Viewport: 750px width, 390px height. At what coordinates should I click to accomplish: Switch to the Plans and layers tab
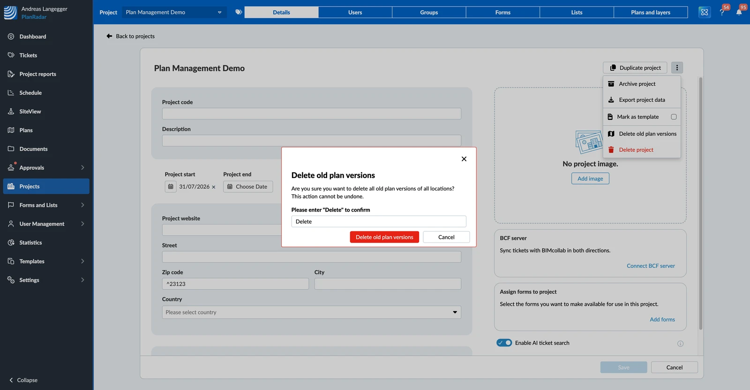click(x=651, y=12)
